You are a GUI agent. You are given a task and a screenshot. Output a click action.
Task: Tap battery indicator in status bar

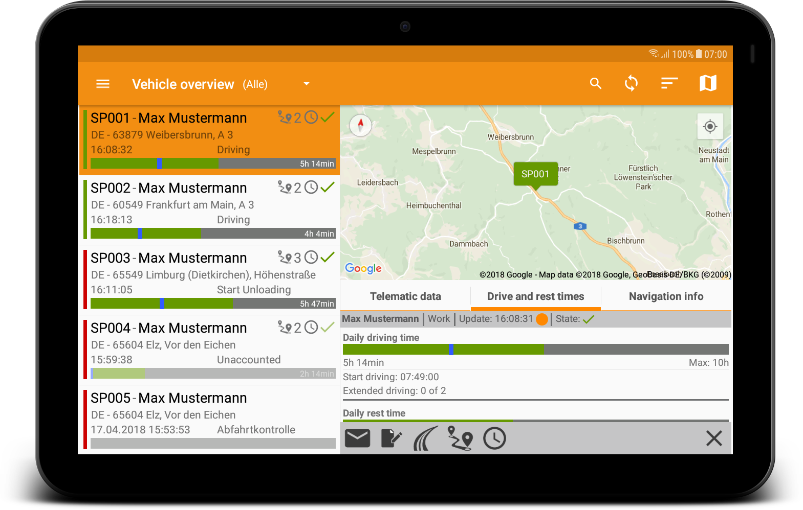(699, 54)
